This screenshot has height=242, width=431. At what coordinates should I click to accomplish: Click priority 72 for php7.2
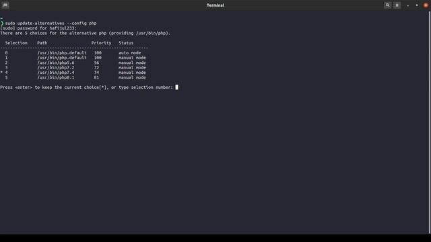[96, 67]
